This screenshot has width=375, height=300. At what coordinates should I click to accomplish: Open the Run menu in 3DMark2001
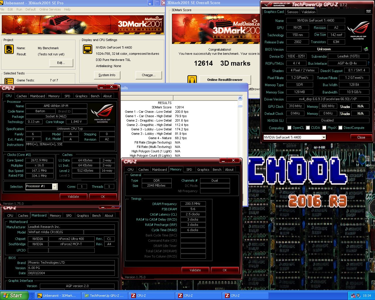click(x=19, y=9)
